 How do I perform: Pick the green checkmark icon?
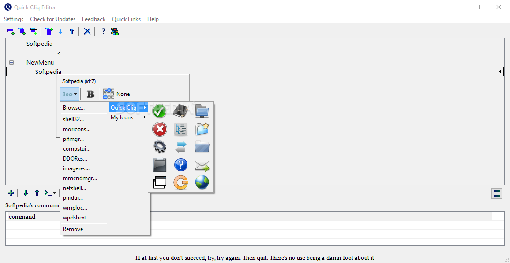pos(160,111)
